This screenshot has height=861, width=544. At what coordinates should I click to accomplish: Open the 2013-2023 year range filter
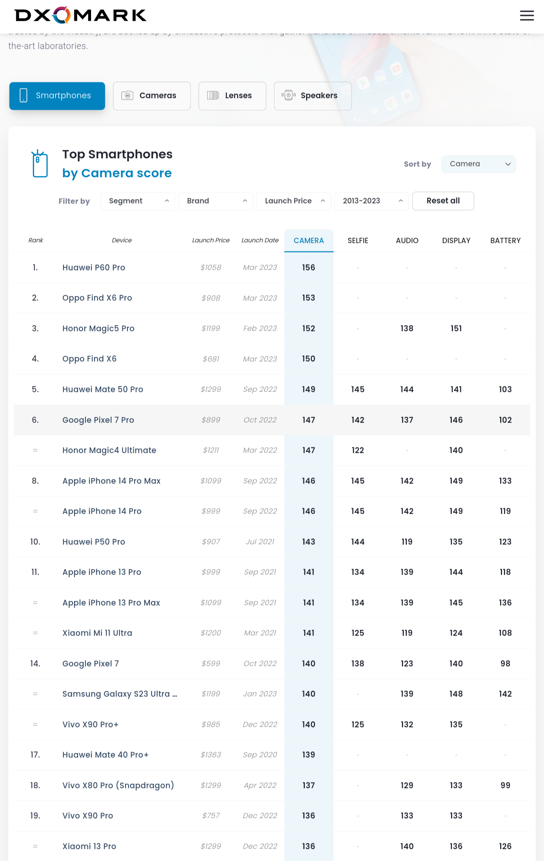pyautogui.click(x=371, y=201)
